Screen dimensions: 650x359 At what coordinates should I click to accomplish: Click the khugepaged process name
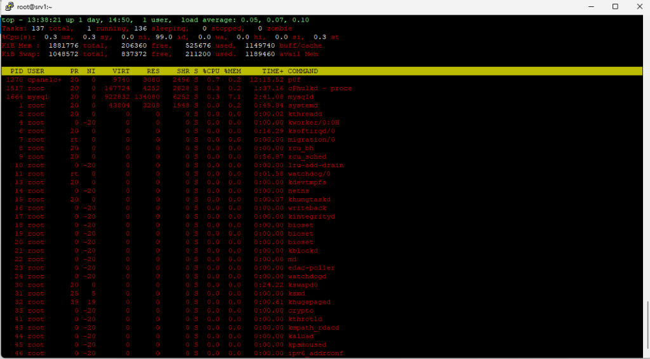[x=309, y=302]
